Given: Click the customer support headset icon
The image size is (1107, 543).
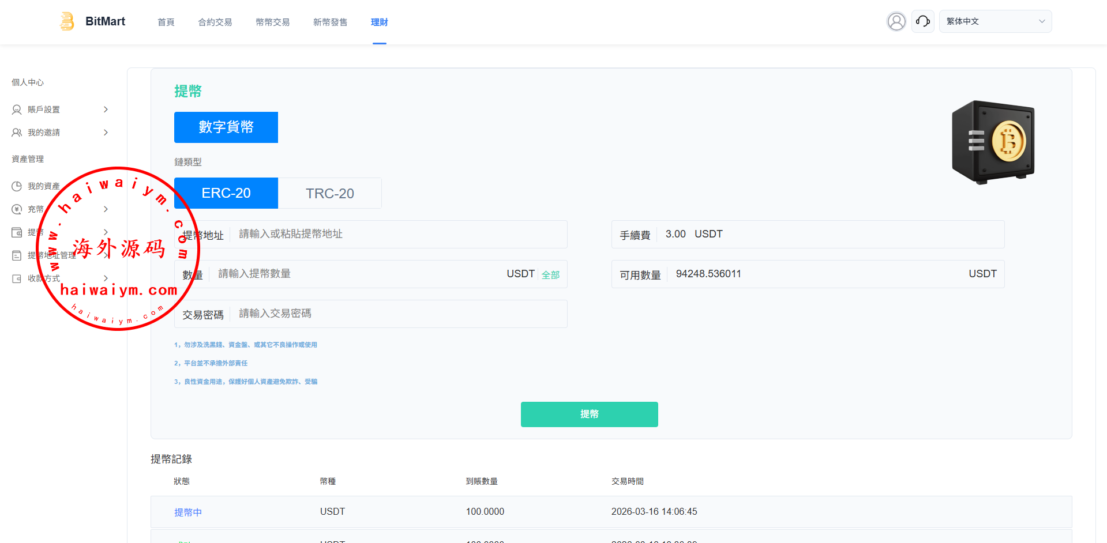Looking at the screenshot, I should pyautogui.click(x=922, y=21).
